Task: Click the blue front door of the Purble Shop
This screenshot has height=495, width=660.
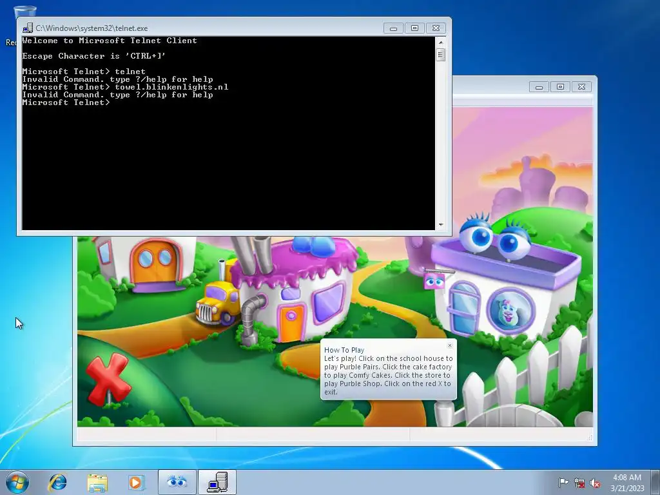Action: click(x=464, y=309)
